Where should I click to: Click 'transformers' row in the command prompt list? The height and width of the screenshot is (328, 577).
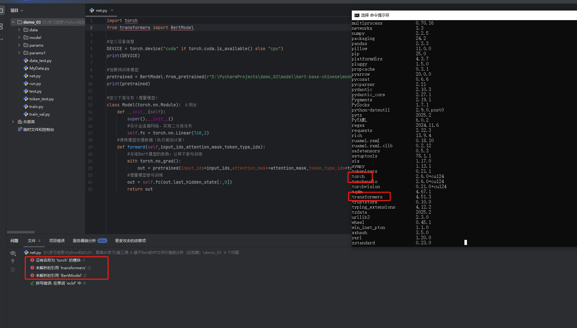click(367, 197)
